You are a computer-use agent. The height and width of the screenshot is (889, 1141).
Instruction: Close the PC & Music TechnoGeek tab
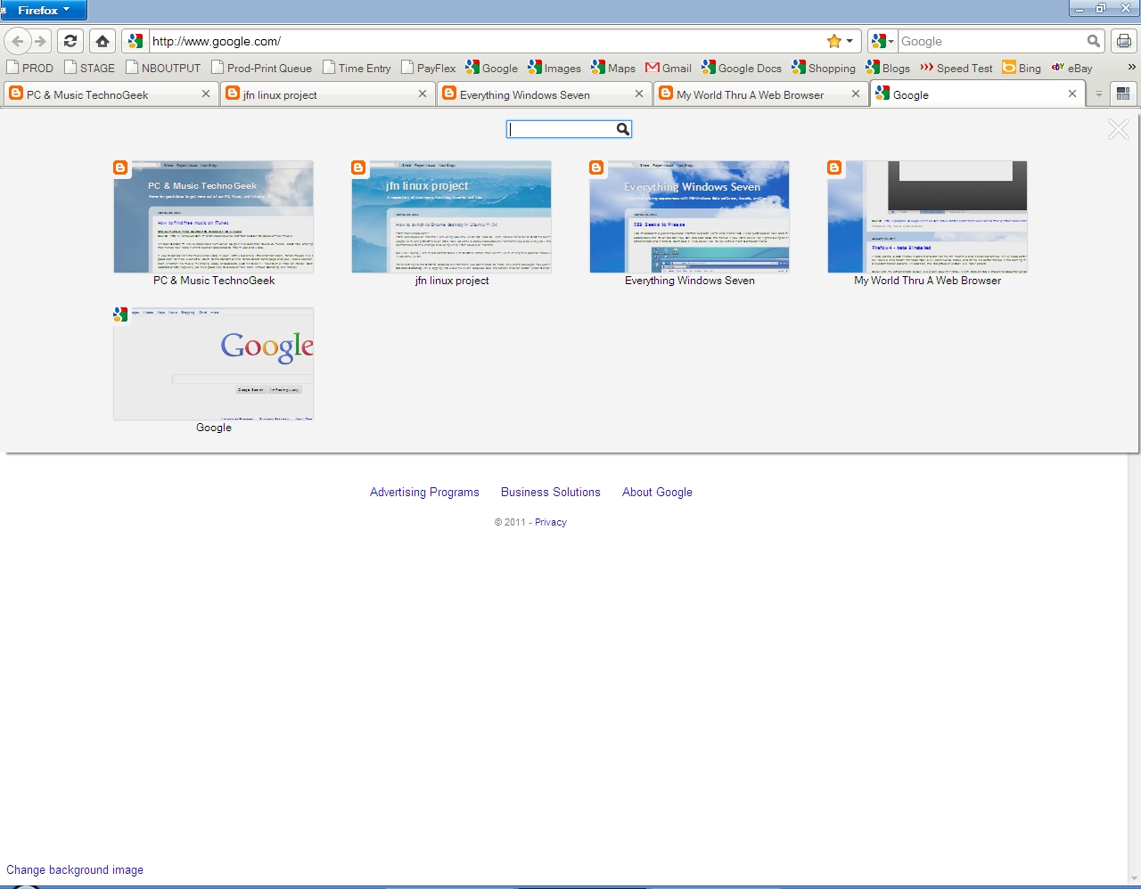pos(206,94)
